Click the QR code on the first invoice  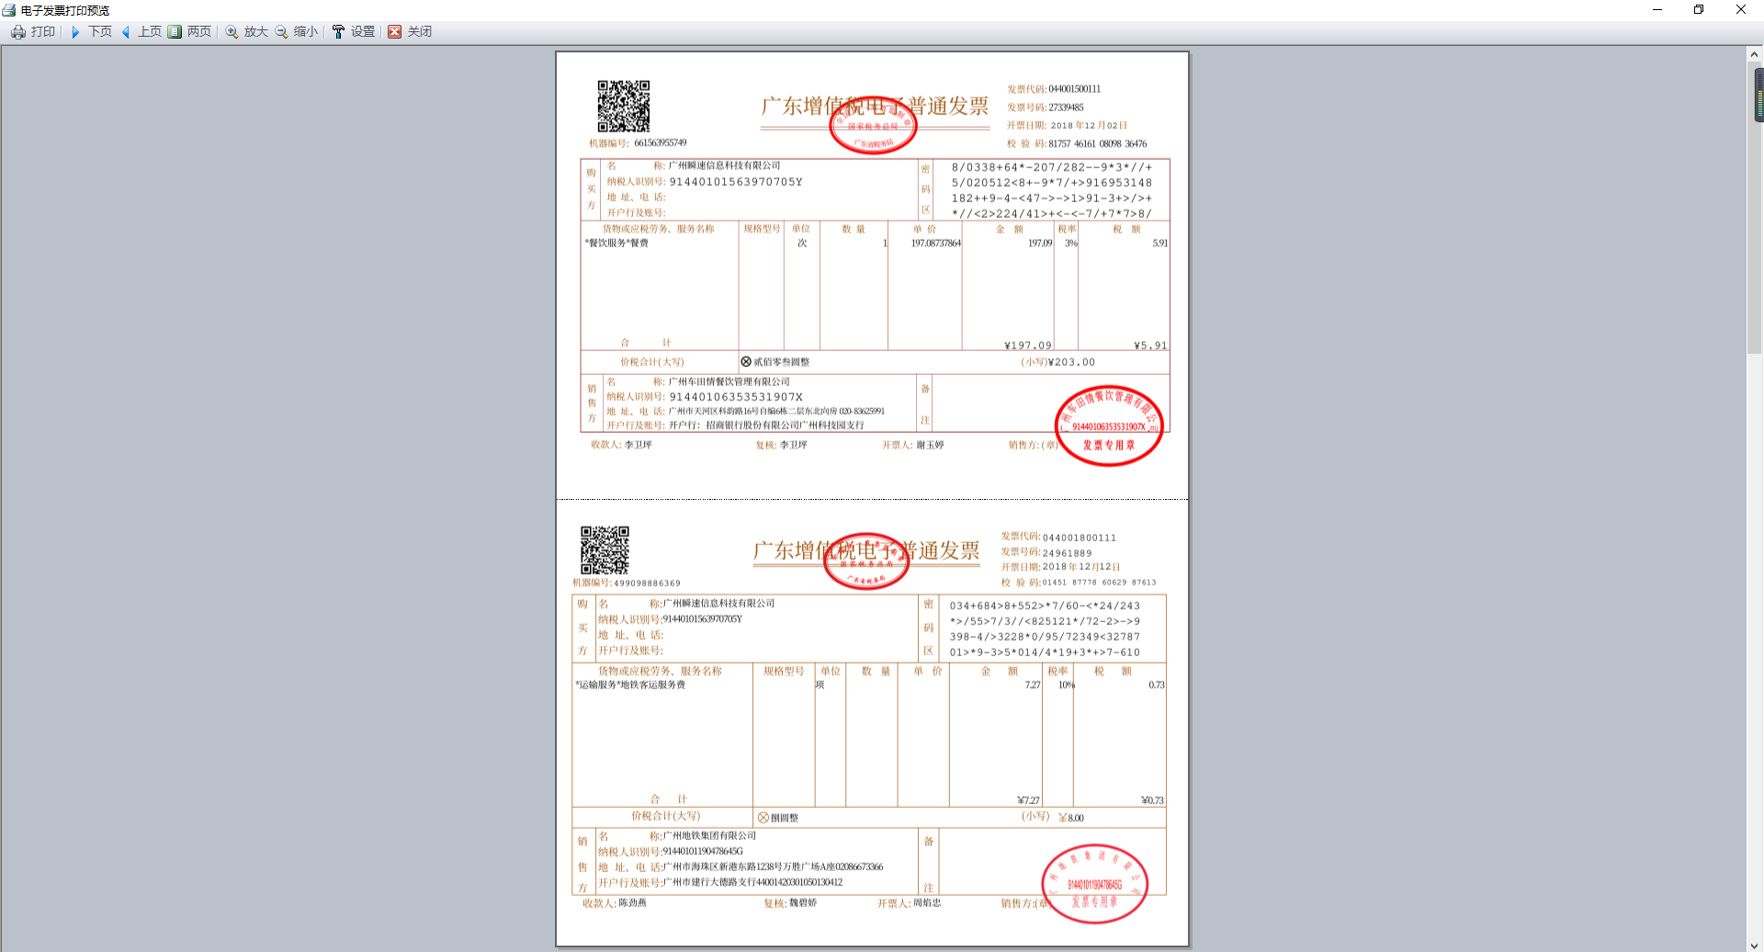coord(623,108)
